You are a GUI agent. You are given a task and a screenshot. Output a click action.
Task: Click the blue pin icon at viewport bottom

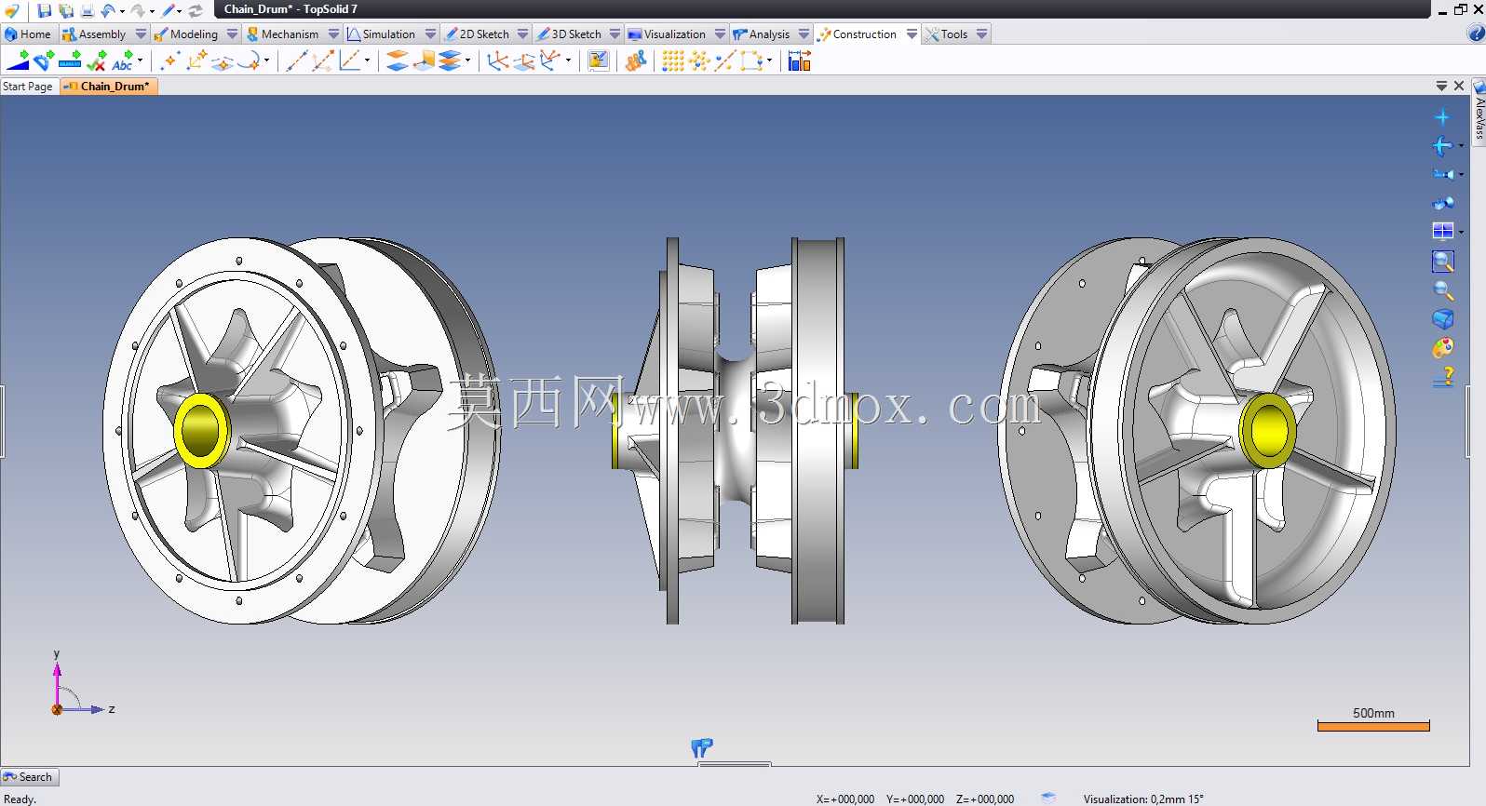click(x=702, y=747)
